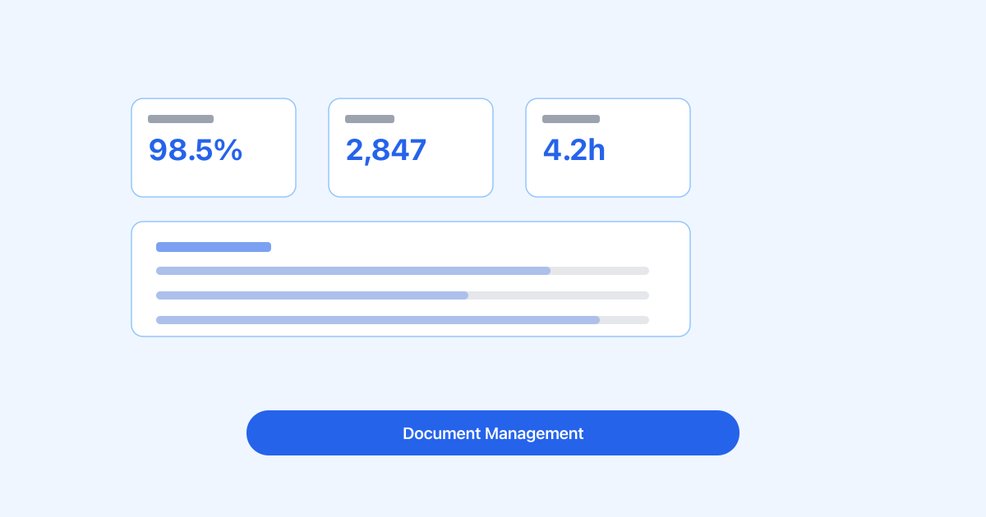Click the topmost progress bar fill
This screenshot has height=517, width=986.
[x=353, y=271]
